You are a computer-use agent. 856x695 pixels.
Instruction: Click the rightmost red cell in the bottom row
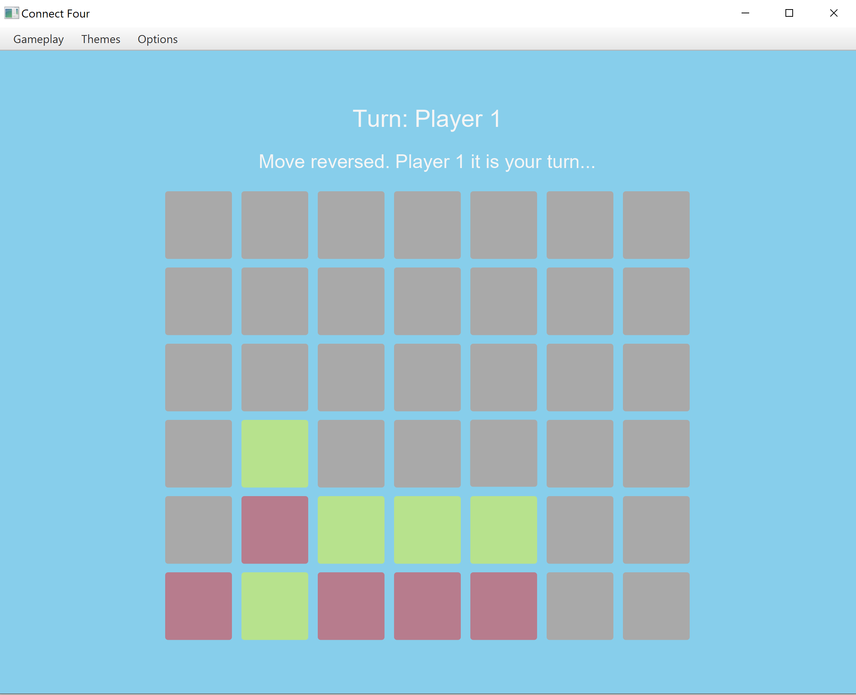coord(504,607)
